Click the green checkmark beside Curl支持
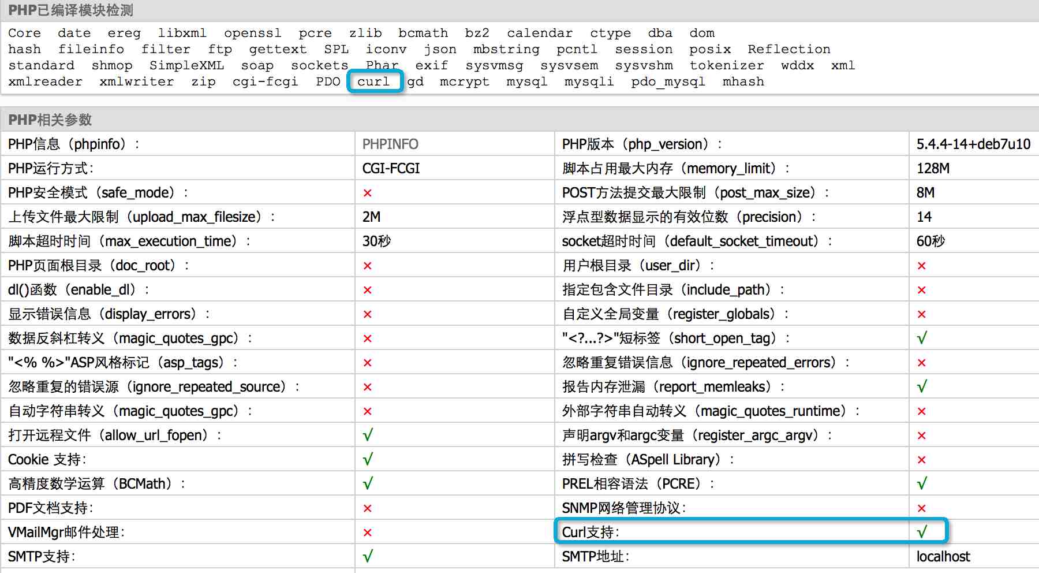 click(922, 531)
